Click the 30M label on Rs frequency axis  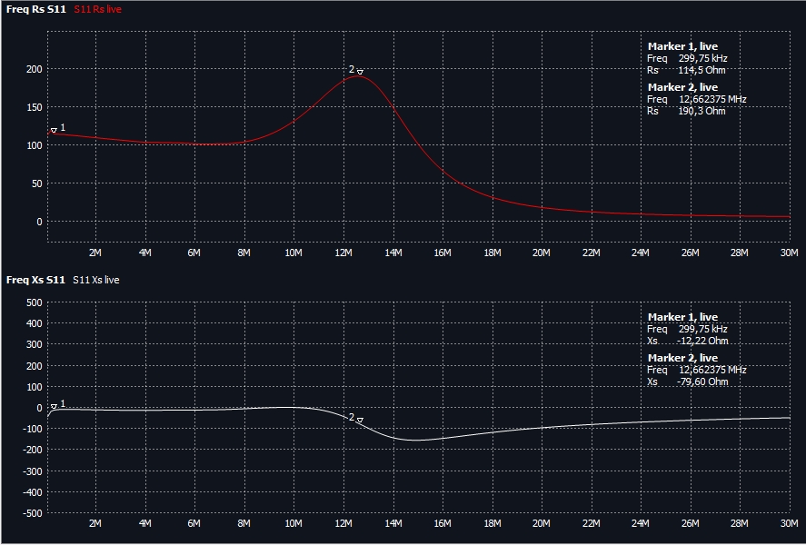(789, 253)
